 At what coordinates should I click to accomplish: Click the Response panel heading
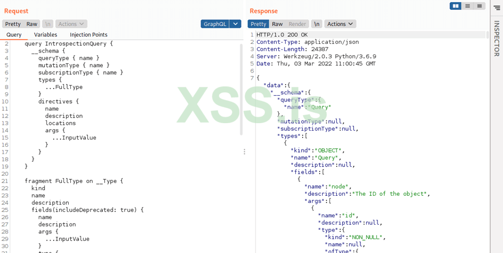(264, 11)
